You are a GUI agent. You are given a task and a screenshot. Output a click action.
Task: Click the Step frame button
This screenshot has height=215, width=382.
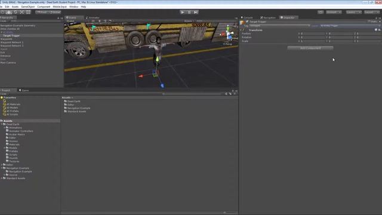tap(196, 12)
